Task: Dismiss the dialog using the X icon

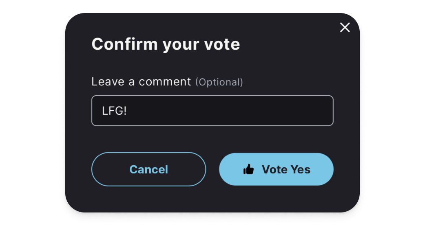Action: 345,27
